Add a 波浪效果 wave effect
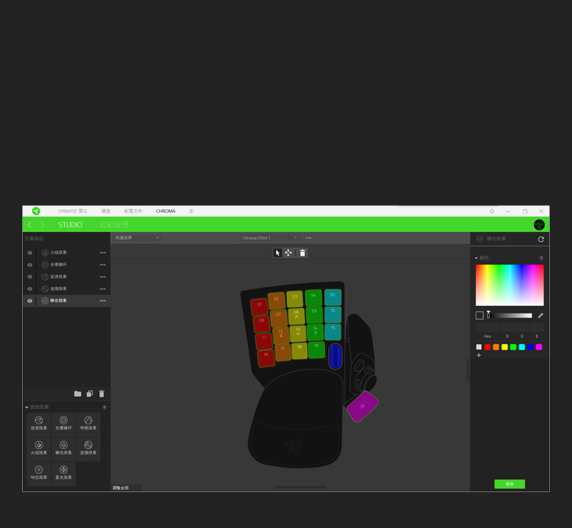The width and height of the screenshot is (572, 528). (x=39, y=424)
